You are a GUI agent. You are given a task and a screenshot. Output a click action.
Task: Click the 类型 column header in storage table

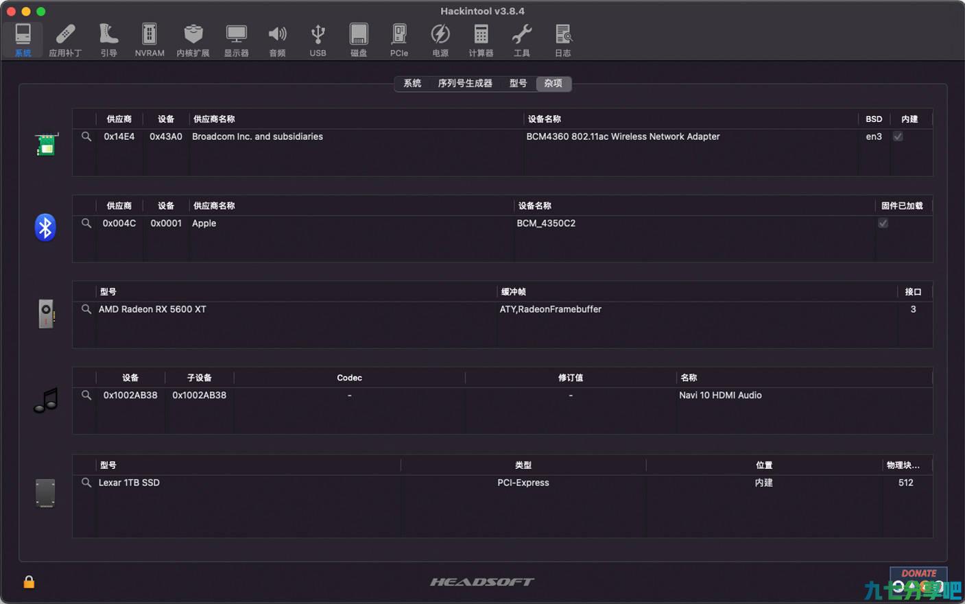pos(523,465)
